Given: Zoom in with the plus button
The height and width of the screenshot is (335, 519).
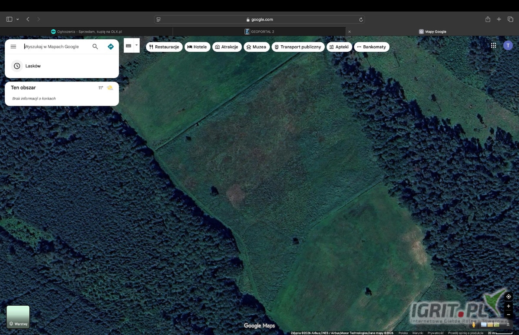Looking at the screenshot, I should coord(509,306).
